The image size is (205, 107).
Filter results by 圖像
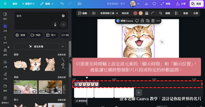coord(21,35)
